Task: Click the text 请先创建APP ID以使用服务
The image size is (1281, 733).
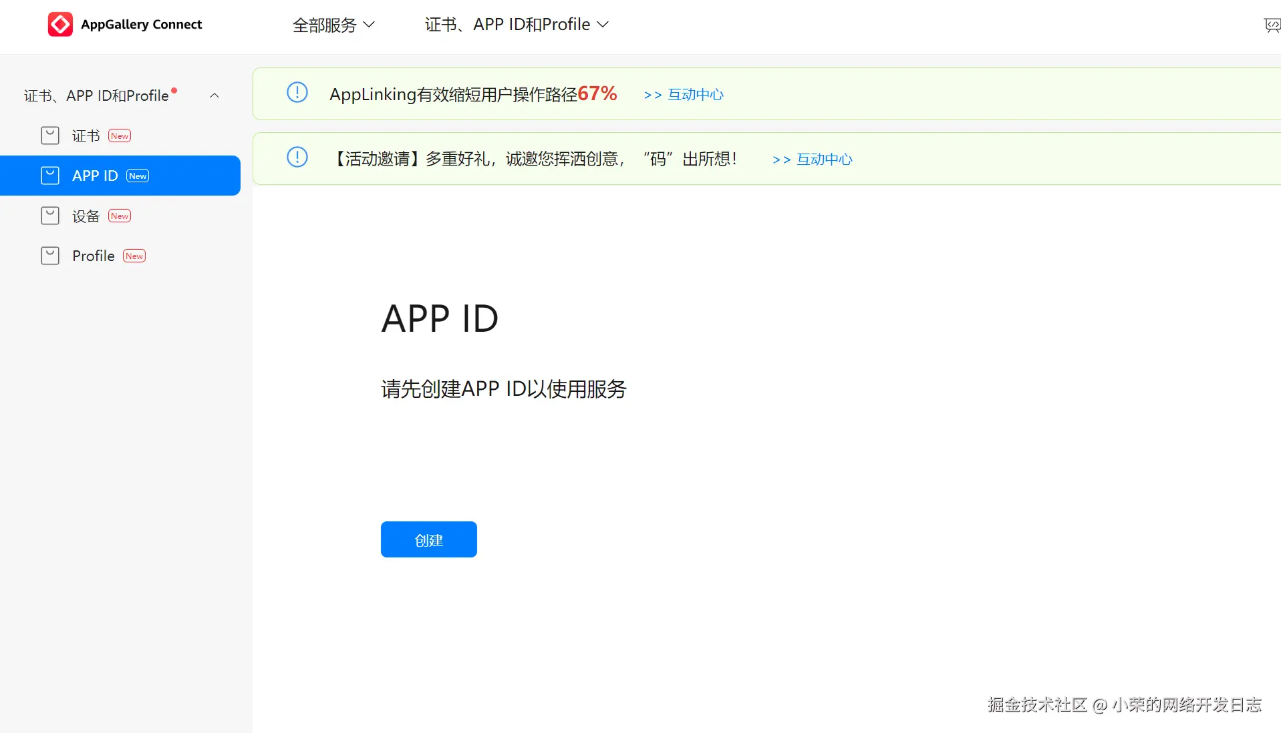Action: tap(504, 389)
